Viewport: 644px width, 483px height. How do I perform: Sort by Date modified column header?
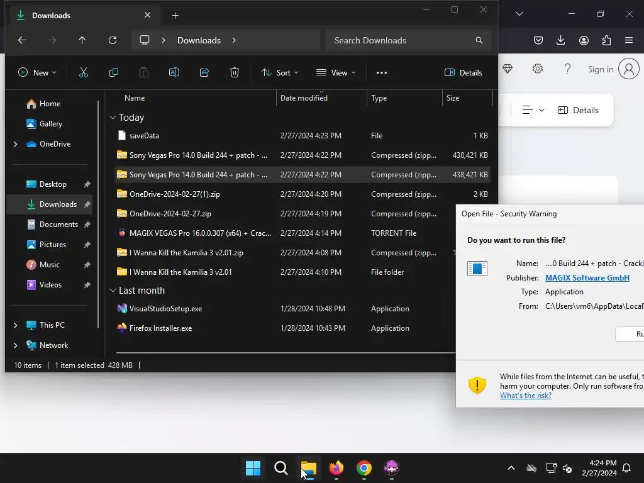point(304,97)
